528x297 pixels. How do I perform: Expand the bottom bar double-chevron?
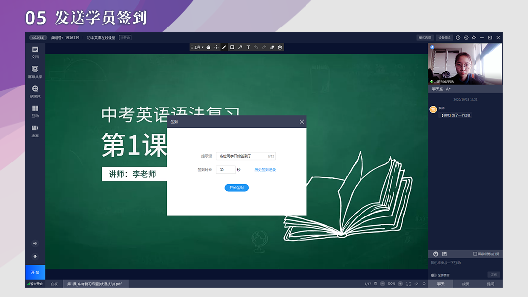pos(424,284)
